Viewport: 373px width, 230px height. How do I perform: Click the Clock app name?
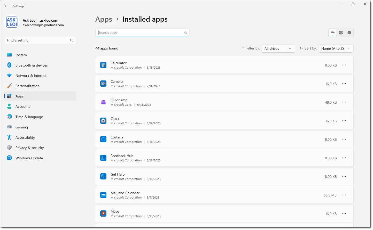click(115, 119)
